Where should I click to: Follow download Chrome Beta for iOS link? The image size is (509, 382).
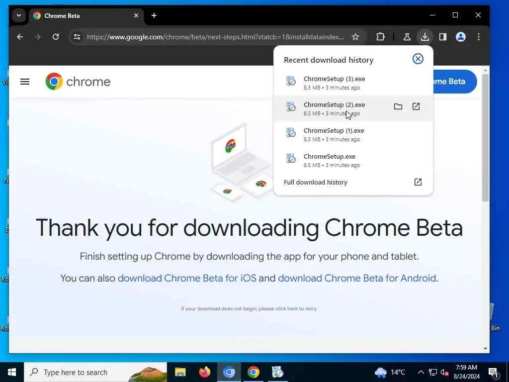point(187,278)
